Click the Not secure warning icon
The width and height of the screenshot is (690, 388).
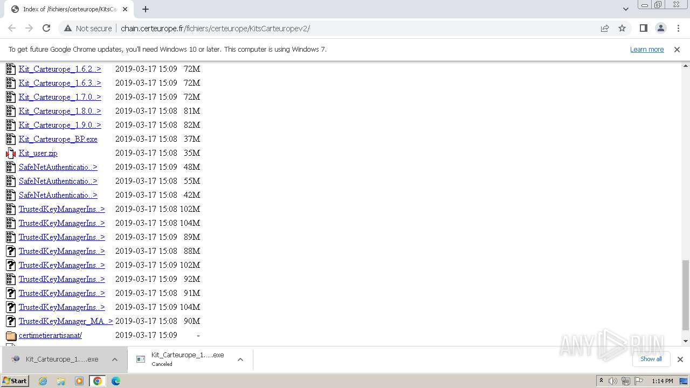68,28
